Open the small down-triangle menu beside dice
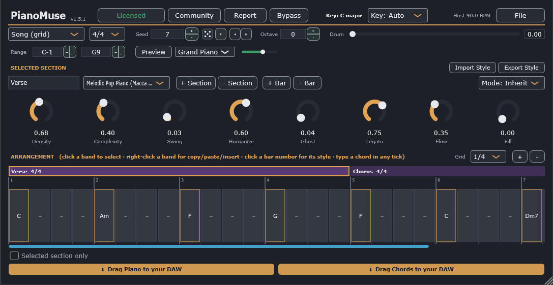This screenshot has width=553, height=285. click(220, 34)
